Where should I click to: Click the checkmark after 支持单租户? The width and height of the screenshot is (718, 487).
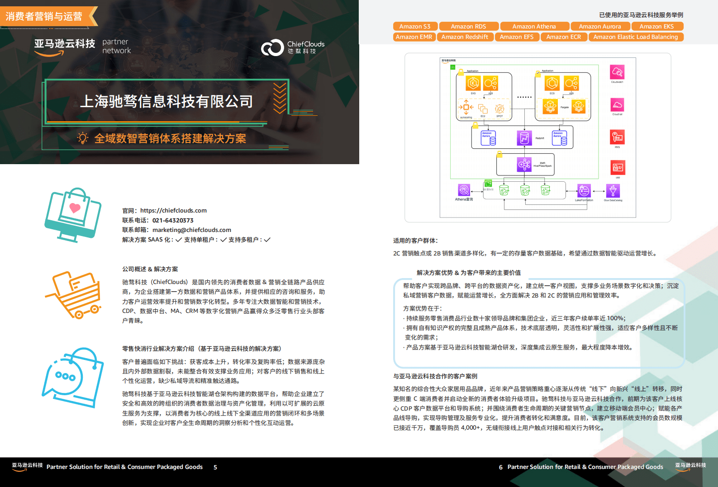[223, 240]
